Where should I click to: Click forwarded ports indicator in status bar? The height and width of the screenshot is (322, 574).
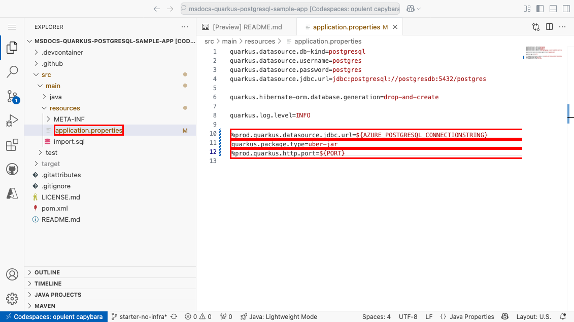(226, 317)
